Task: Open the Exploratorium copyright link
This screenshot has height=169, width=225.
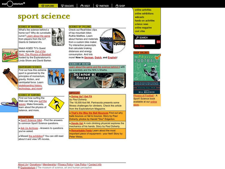Action: [28, 168]
